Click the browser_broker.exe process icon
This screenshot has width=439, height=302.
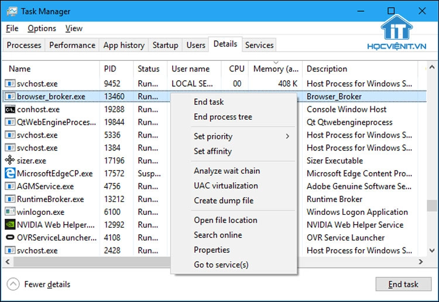coord(10,97)
